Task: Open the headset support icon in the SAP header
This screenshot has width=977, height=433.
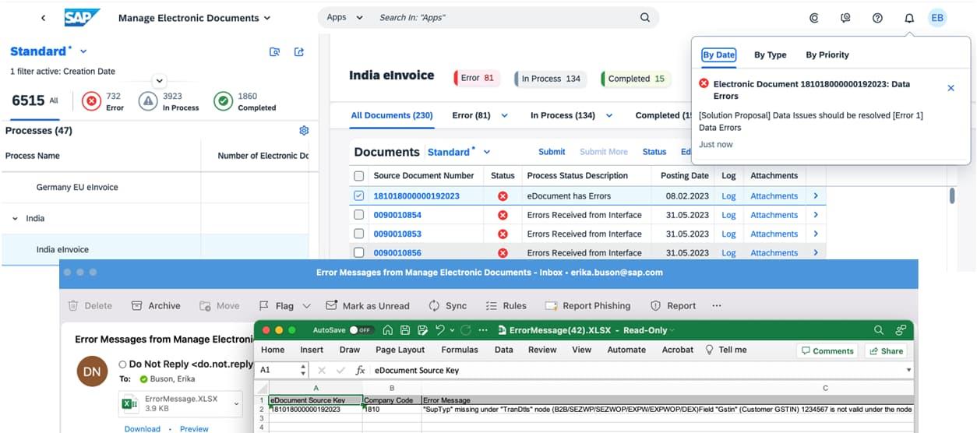Action: click(x=846, y=18)
